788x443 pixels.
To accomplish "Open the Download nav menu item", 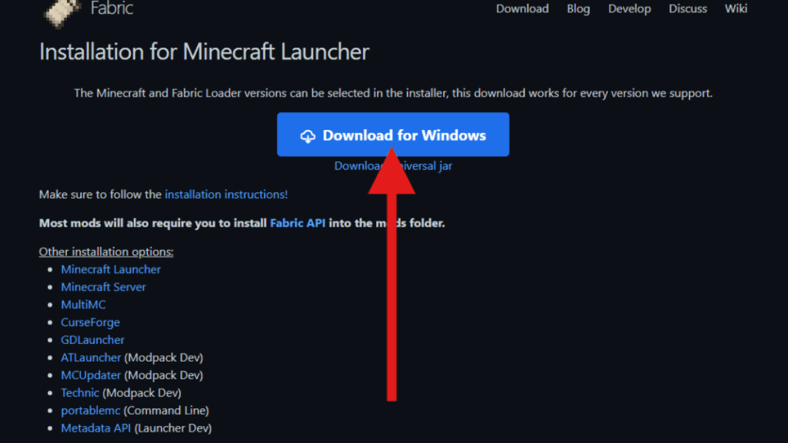I will coord(522,9).
